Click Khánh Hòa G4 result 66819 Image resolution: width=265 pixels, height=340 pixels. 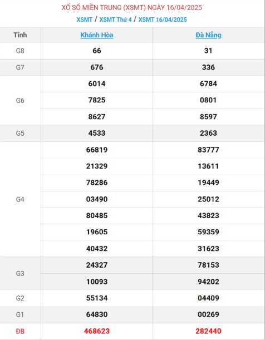(x=97, y=150)
